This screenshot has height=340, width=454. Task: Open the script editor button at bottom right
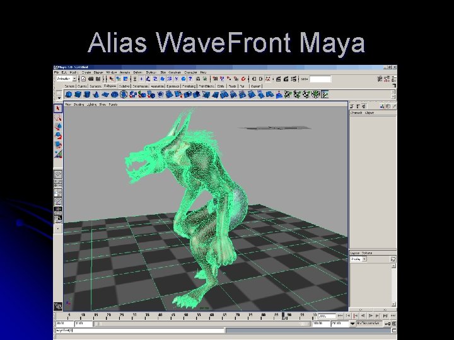click(x=393, y=330)
